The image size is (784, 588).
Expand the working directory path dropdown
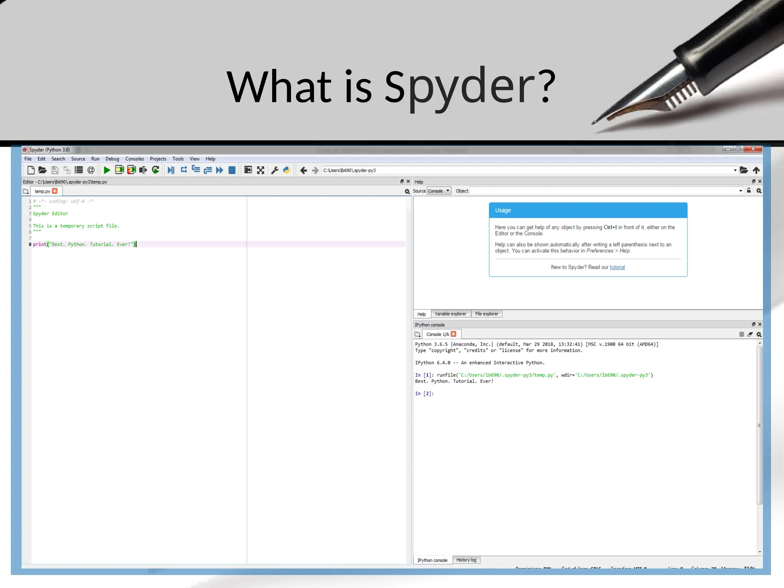coord(735,170)
